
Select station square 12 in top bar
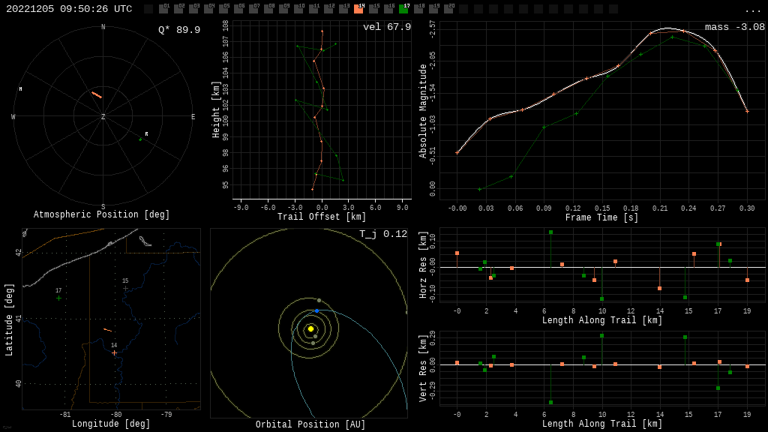(x=328, y=9)
